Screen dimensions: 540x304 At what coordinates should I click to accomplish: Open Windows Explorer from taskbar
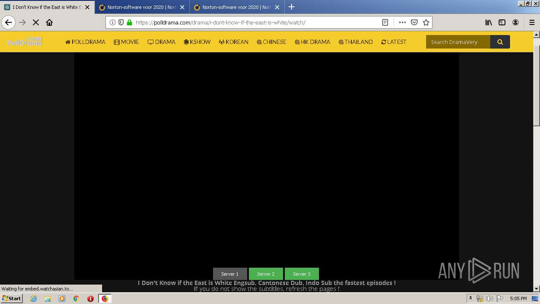click(x=48, y=299)
